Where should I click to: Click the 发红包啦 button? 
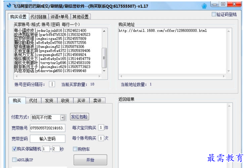pos(79,117)
